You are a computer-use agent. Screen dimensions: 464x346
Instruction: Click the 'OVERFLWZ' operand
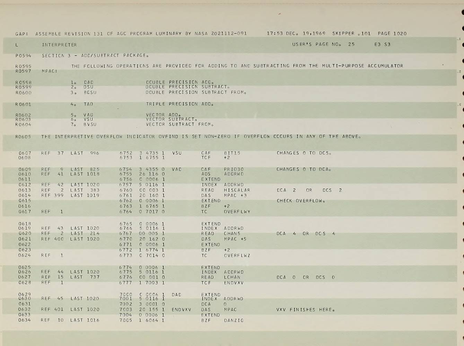[x=237, y=255]
